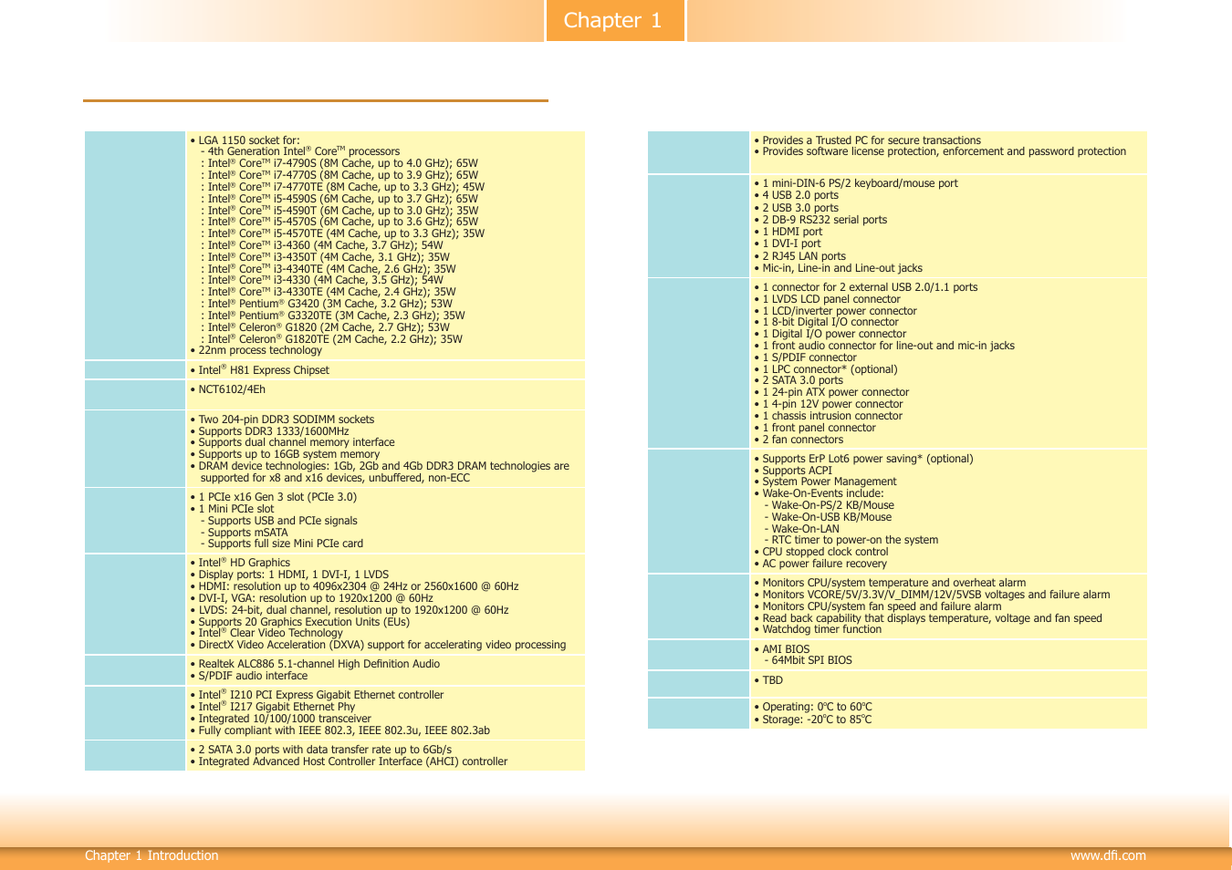
Task: Select '2 fan connectors' line
Action: pyautogui.click(x=799, y=440)
